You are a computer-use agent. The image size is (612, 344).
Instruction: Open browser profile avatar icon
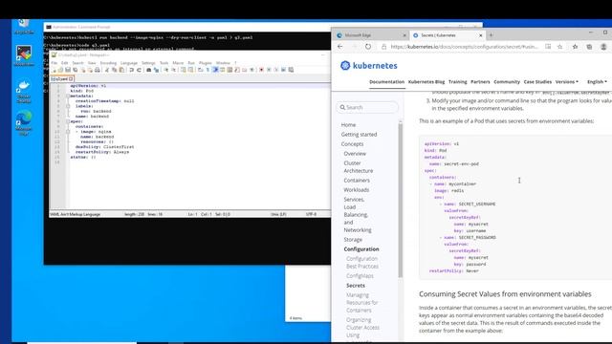click(x=603, y=47)
